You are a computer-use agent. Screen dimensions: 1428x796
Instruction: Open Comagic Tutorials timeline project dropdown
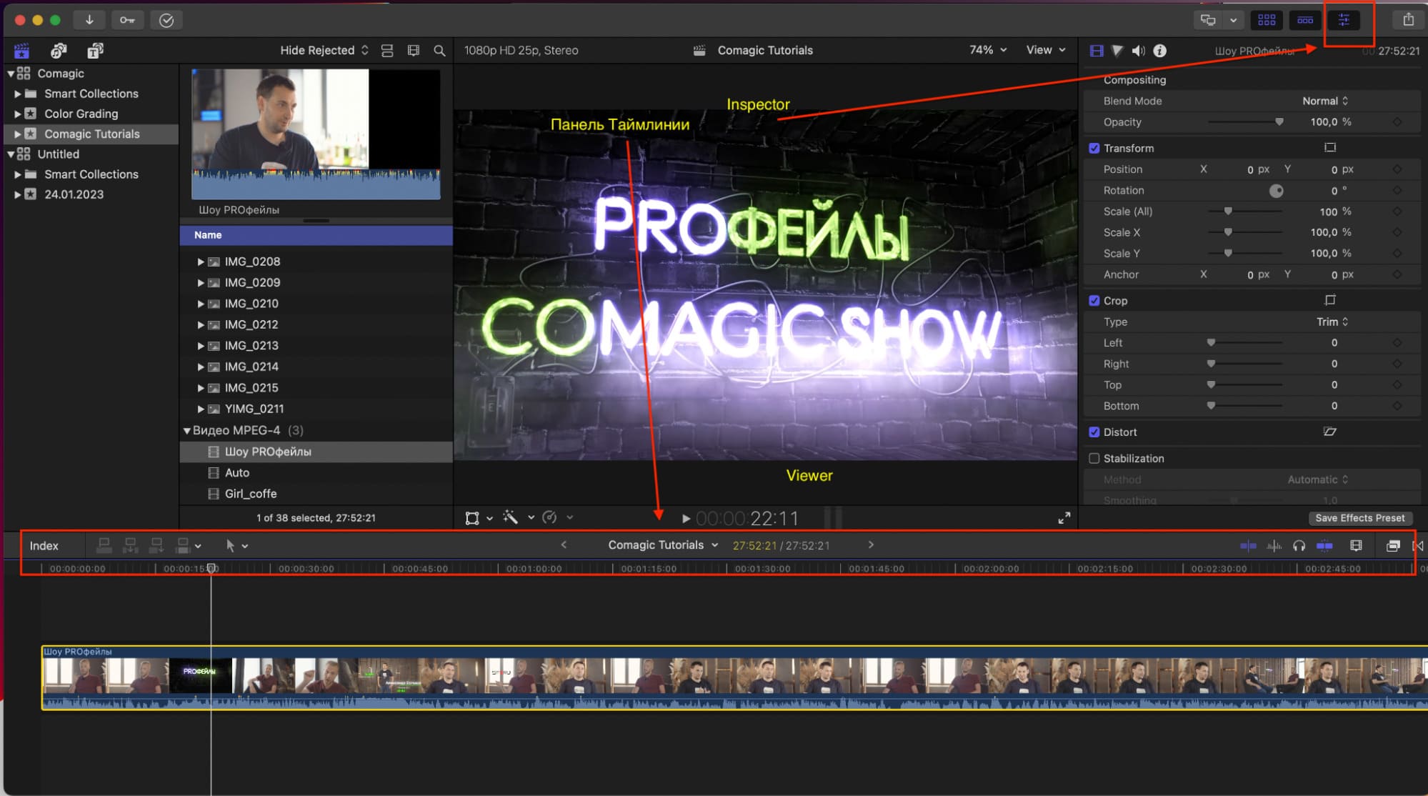pyautogui.click(x=663, y=544)
